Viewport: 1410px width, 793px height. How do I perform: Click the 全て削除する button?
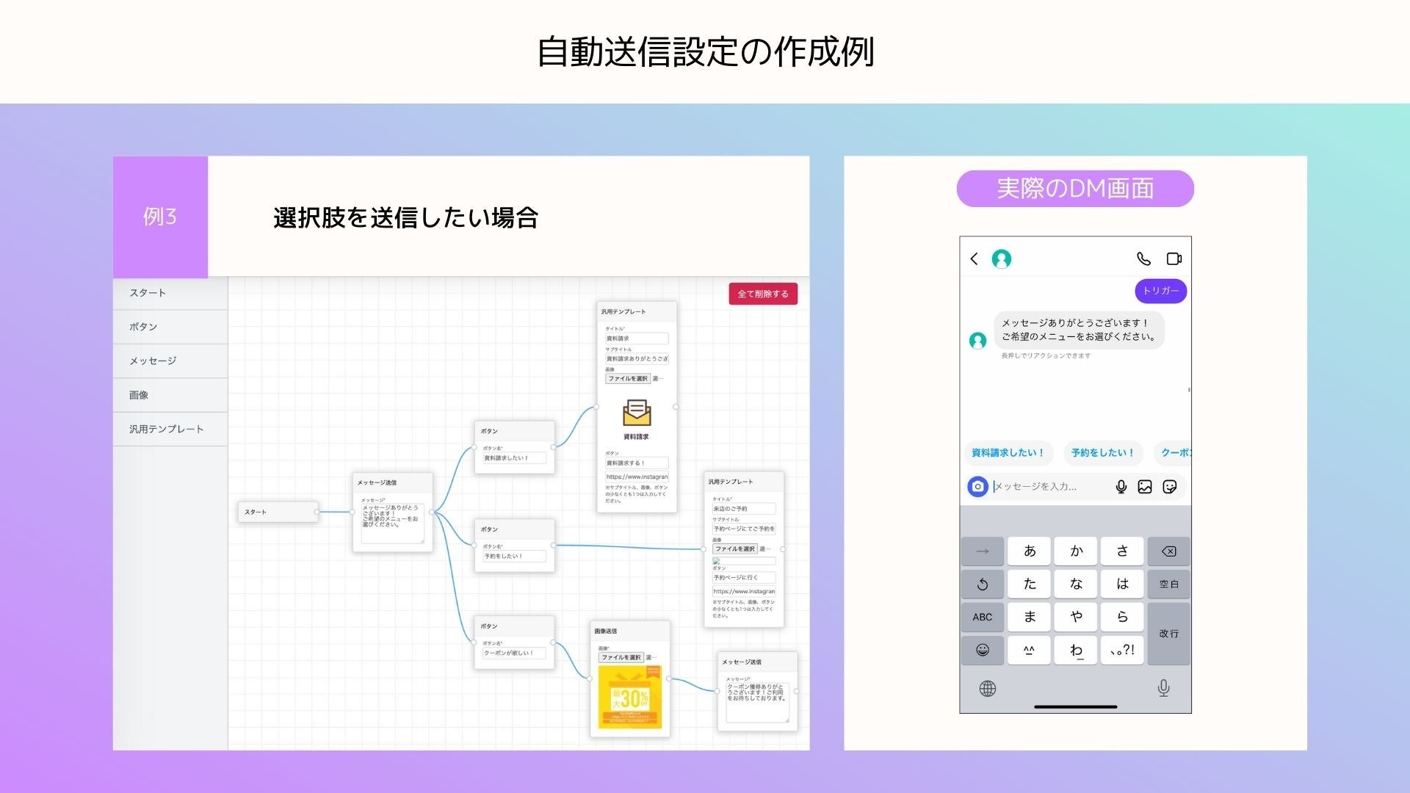coord(762,294)
